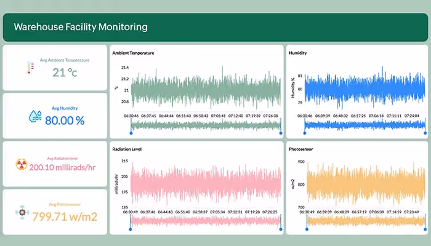The width and height of the screenshot is (431, 246).
Task: Click the 21.4 y-axis label
Action: (125, 68)
